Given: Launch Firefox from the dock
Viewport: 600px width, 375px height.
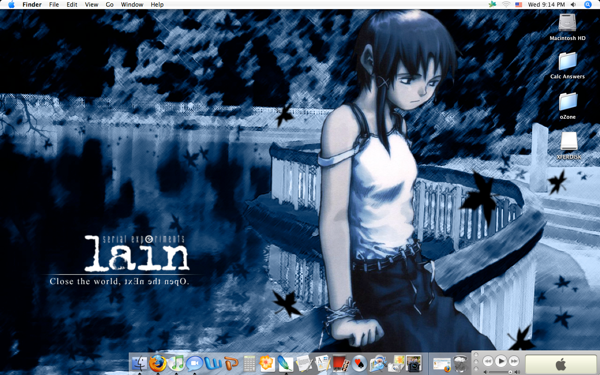Looking at the screenshot, I should point(157,363).
